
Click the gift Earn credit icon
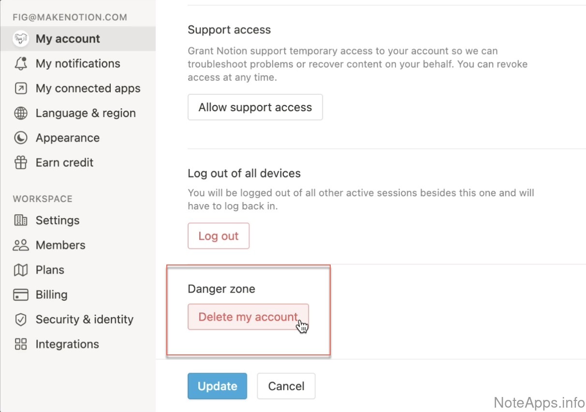click(21, 163)
